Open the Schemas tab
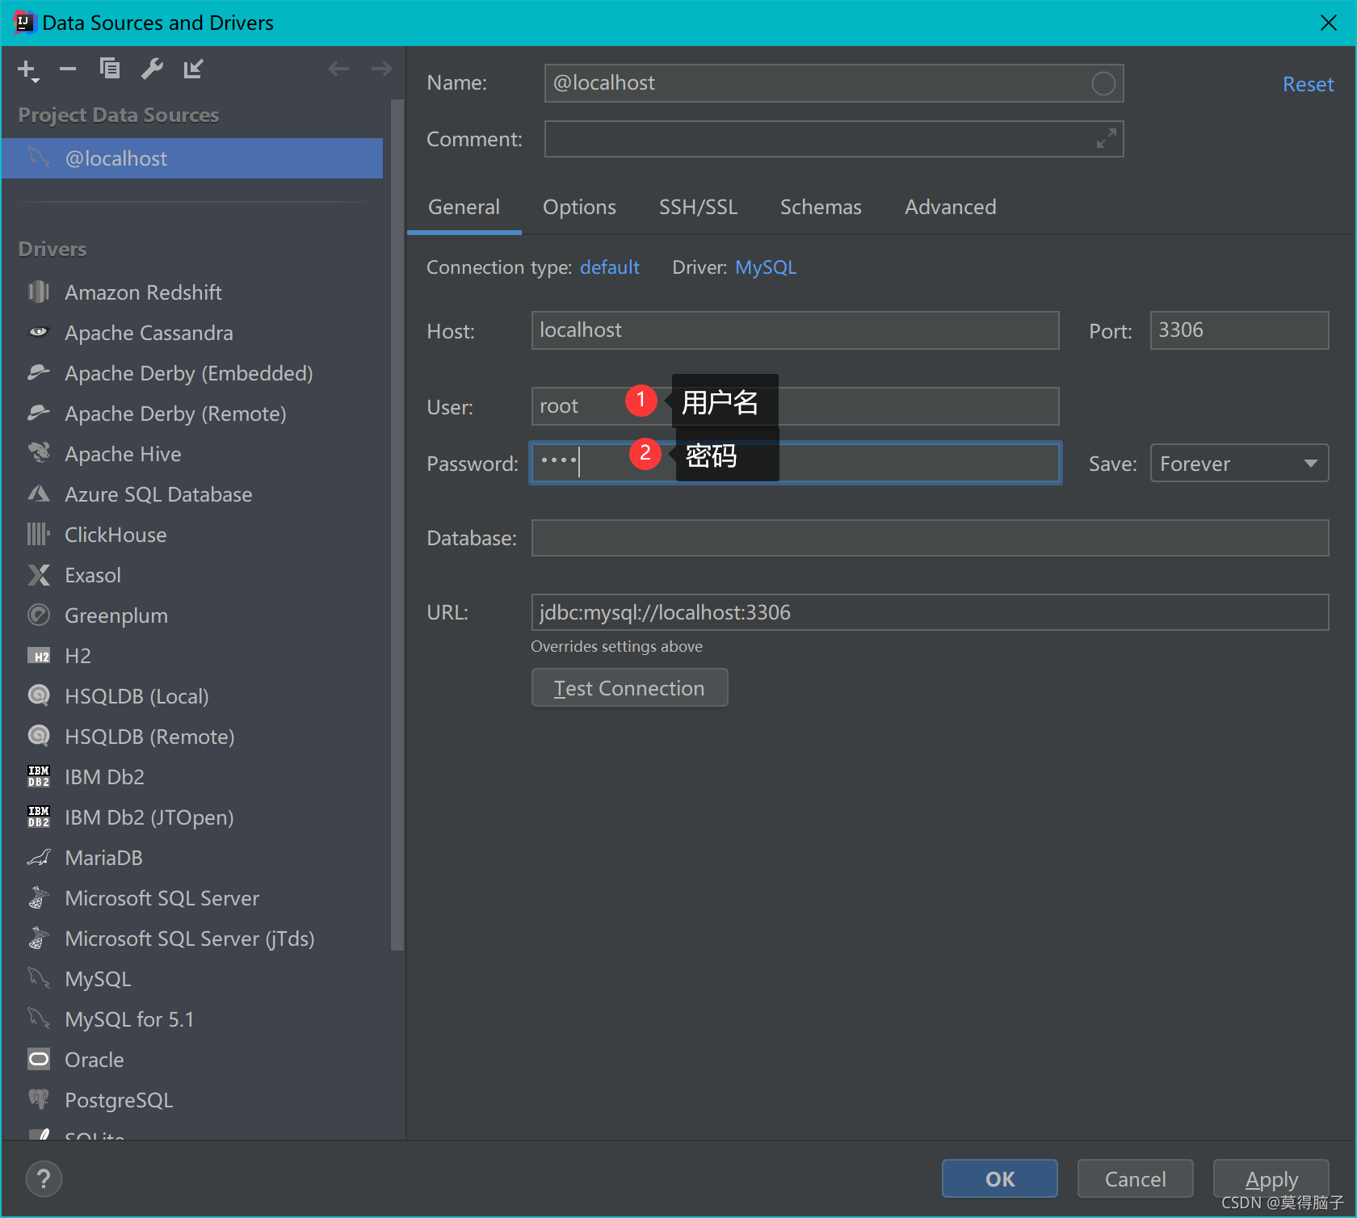This screenshot has width=1357, height=1218. click(821, 207)
